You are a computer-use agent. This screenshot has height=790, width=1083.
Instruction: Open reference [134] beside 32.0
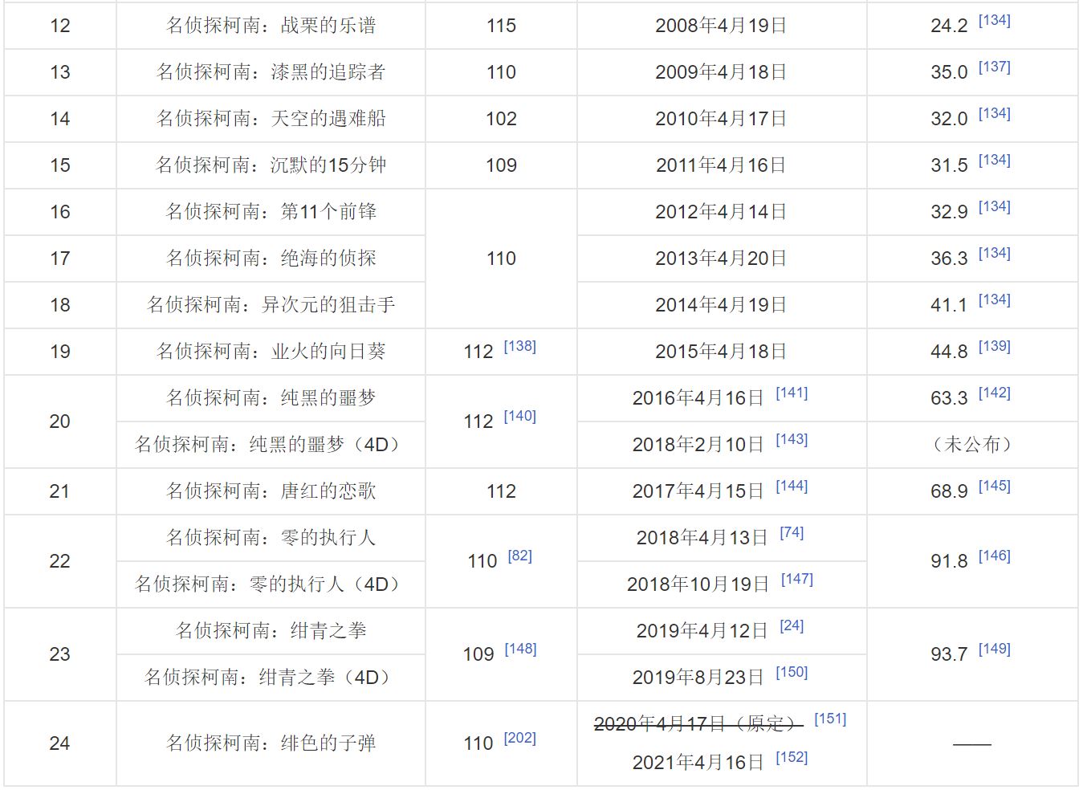point(994,114)
